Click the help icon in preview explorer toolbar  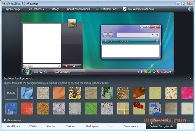tap(156, 41)
